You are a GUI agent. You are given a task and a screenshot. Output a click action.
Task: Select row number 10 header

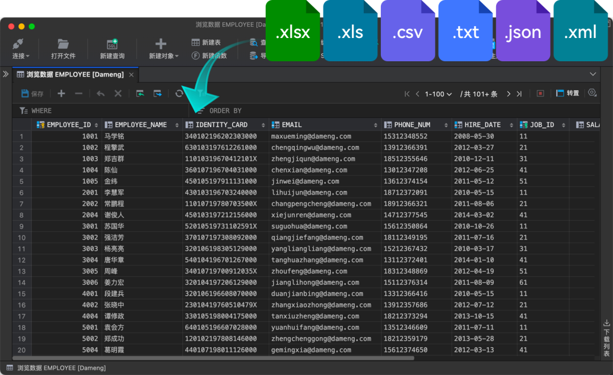(x=22, y=238)
